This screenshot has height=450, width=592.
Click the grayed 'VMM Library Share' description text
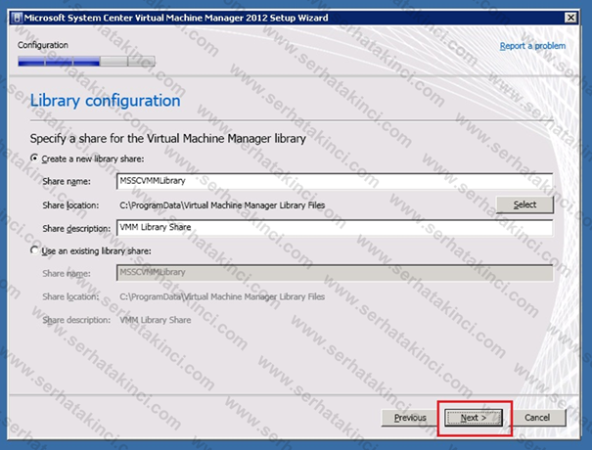pyautogui.click(x=156, y=320)
